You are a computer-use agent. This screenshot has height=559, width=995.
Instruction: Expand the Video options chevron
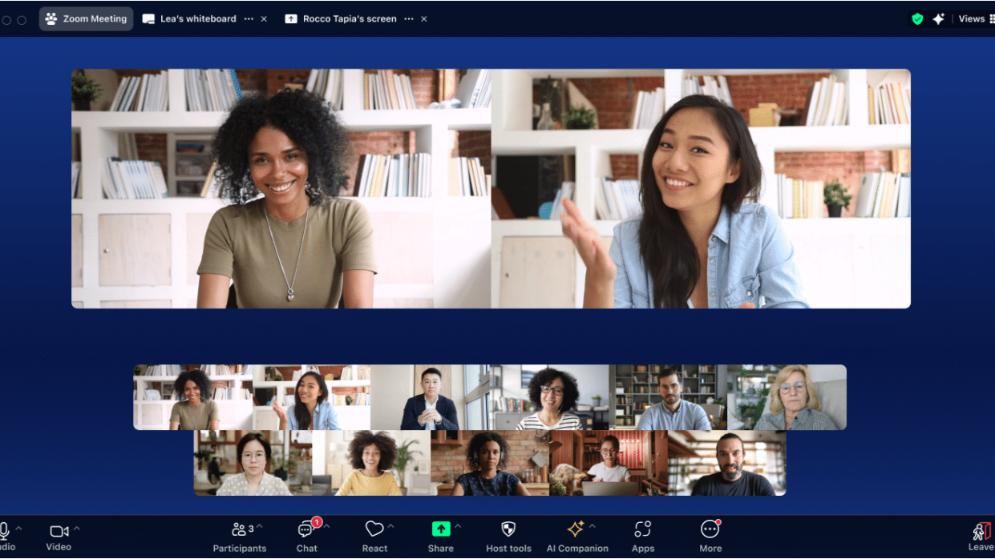[x=77, y=528]
